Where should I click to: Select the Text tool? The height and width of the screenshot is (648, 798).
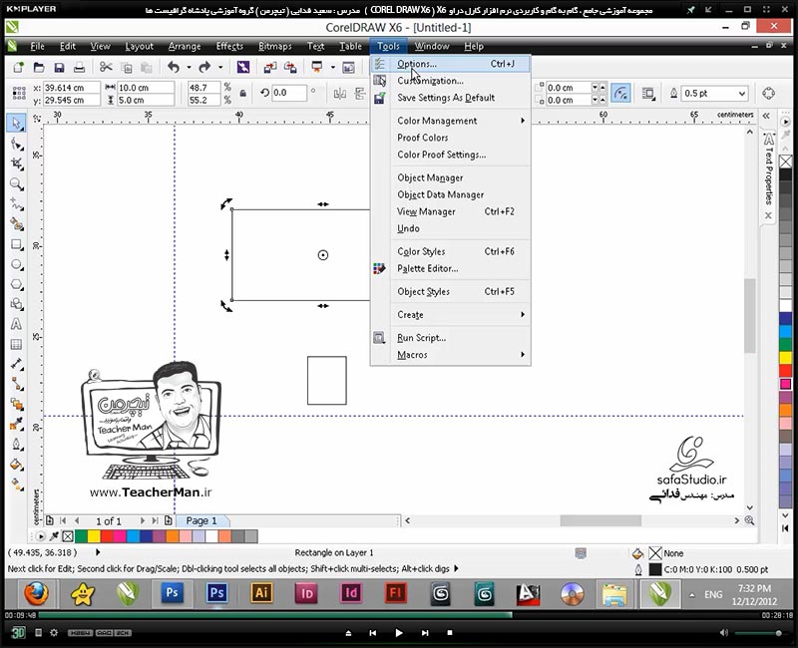[16, 324]
